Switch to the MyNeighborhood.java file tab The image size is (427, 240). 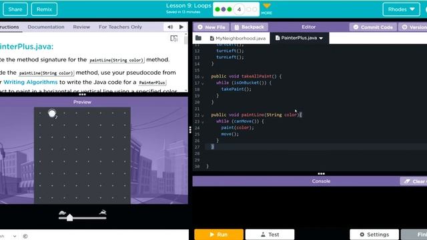point(238,39)
